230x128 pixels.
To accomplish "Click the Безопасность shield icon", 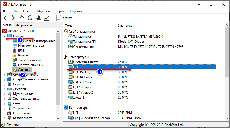I will (x=10, y=118).
